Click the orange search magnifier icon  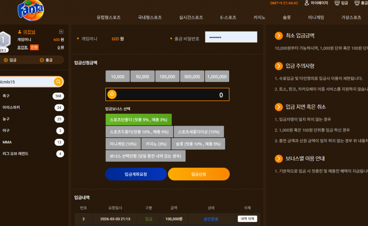[58, 82]
